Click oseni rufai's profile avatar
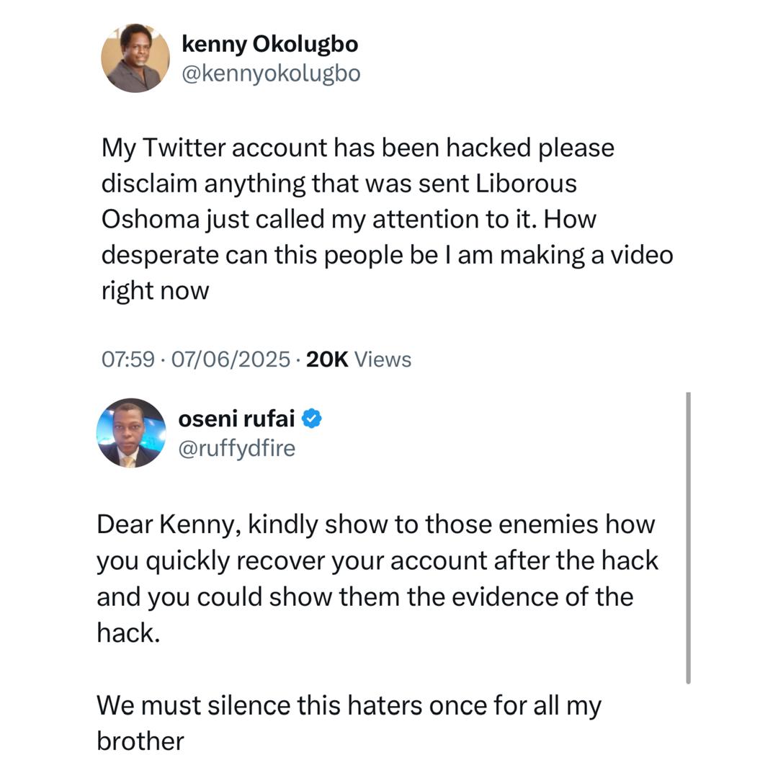Screen dimensions: 778x778 [x=131, y=433]
